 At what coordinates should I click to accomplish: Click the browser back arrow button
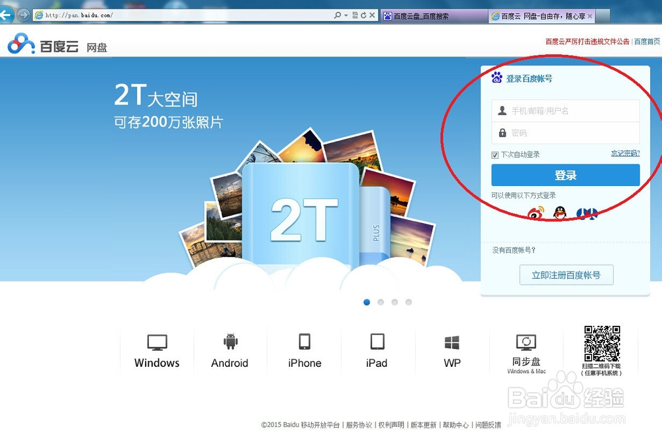click(x=6, y=15)
